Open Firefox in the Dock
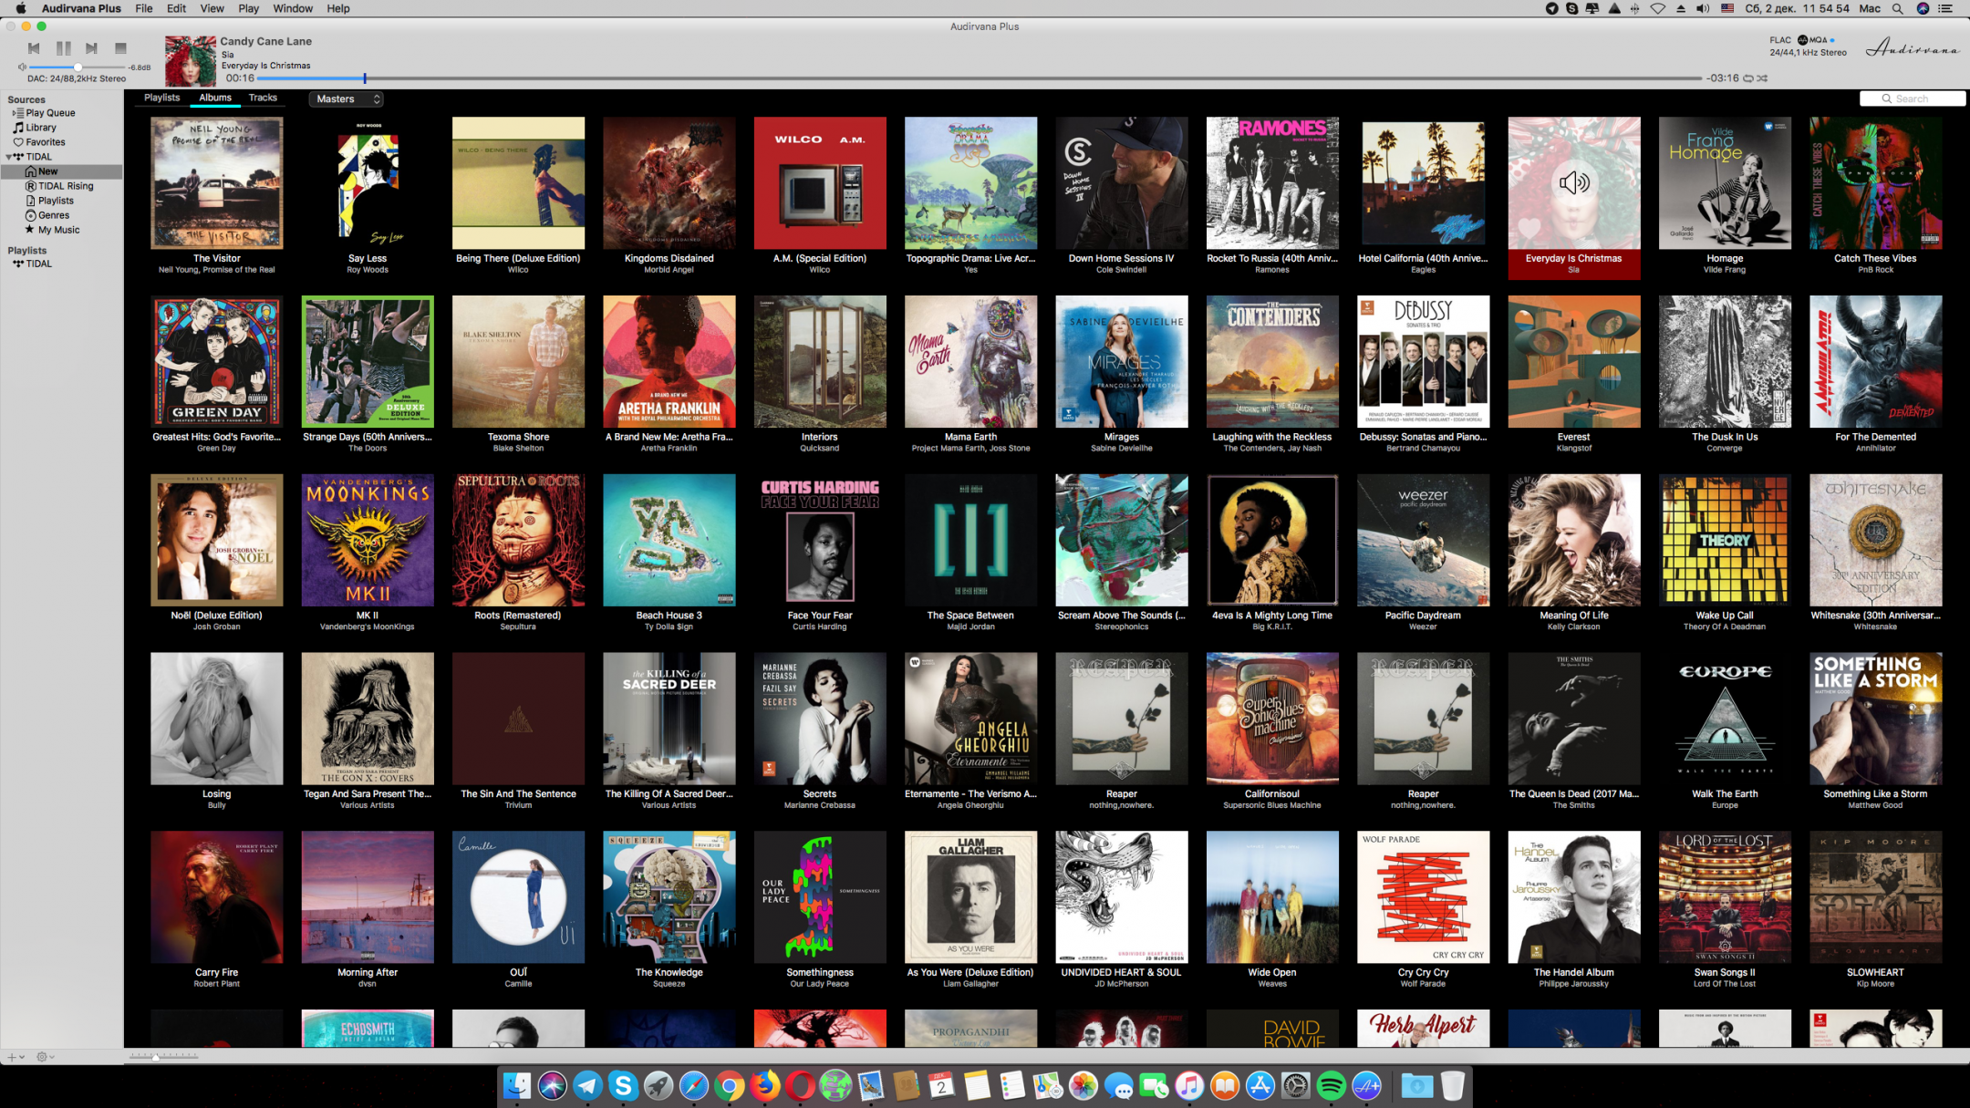 [764, 1085]
